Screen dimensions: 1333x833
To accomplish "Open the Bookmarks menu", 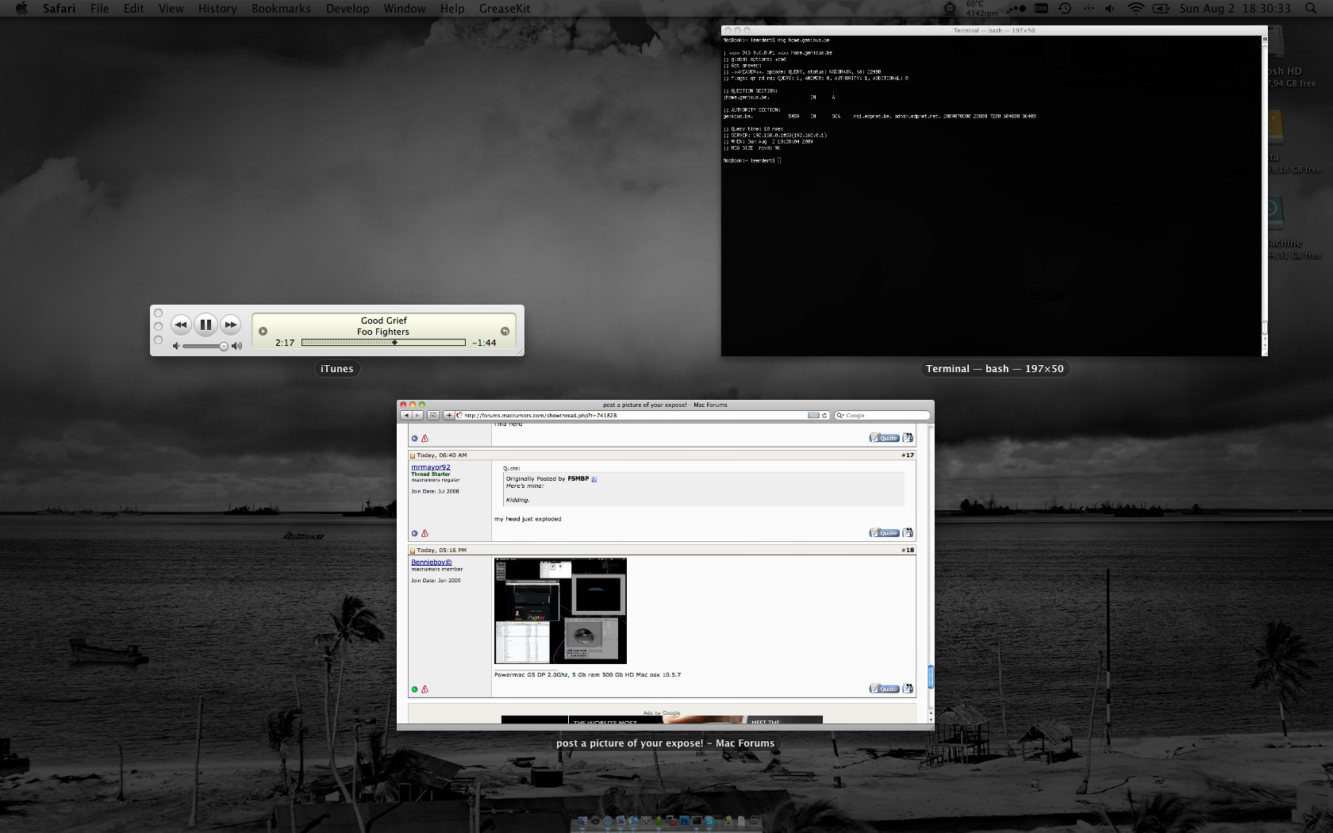I will coord(281,8).
